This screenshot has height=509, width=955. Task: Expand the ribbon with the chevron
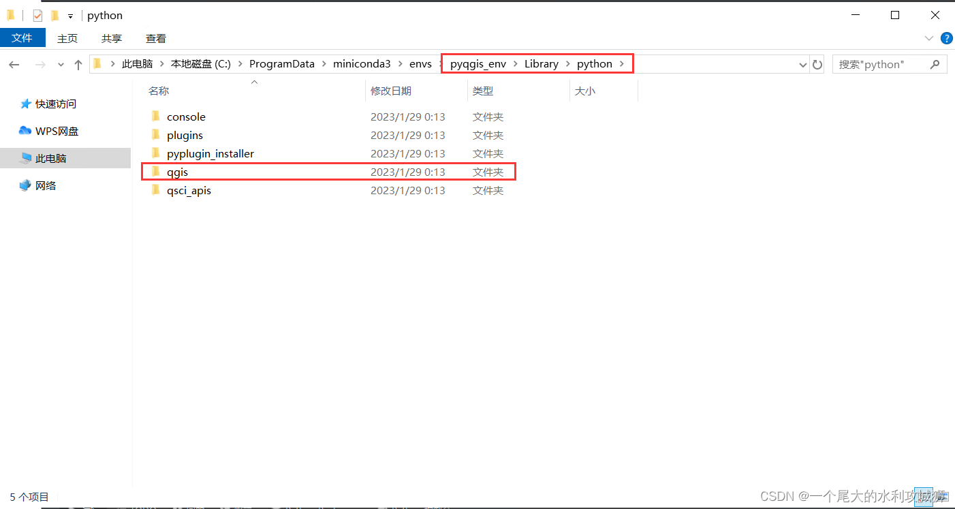point(929,38)
